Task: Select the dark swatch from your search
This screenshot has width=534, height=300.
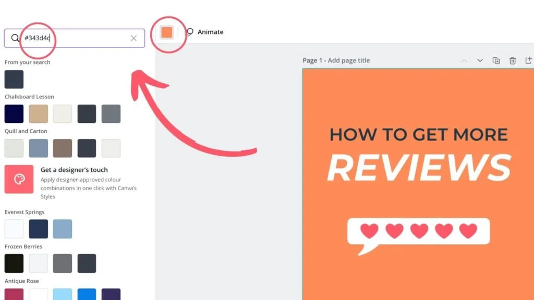Action: pos(14,79)
